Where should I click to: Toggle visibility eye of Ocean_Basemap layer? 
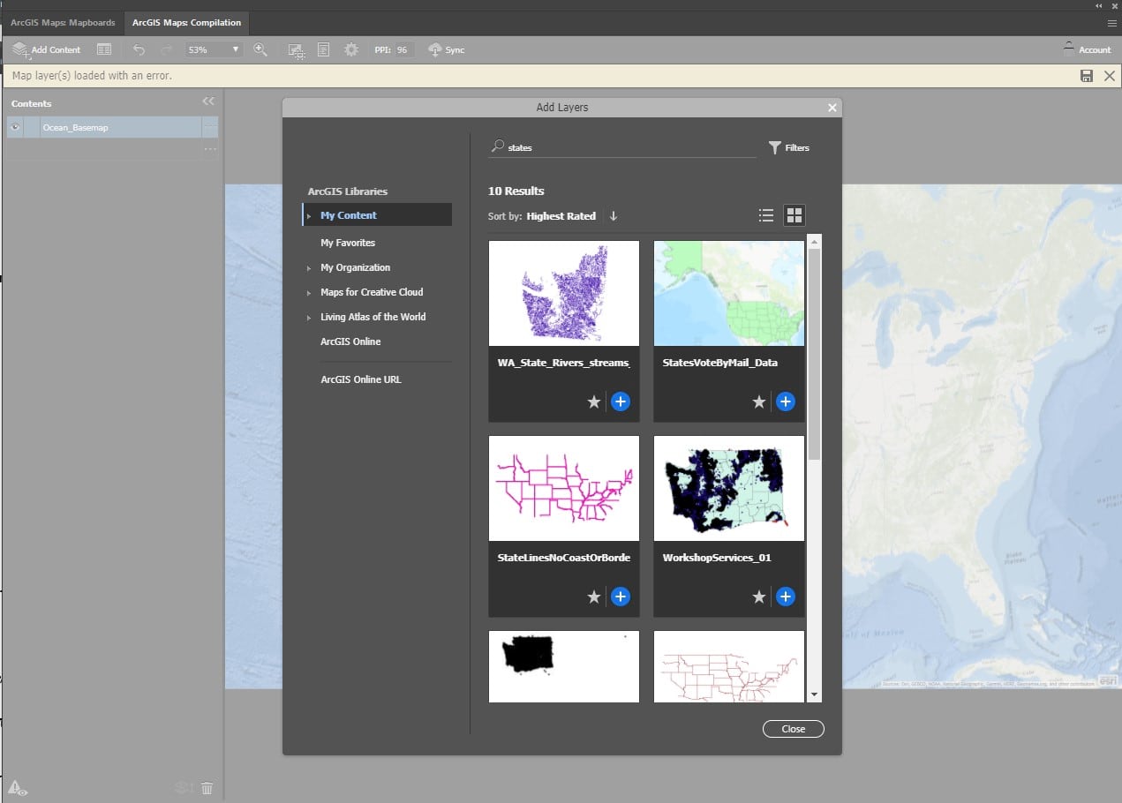(x=15, y=127)
